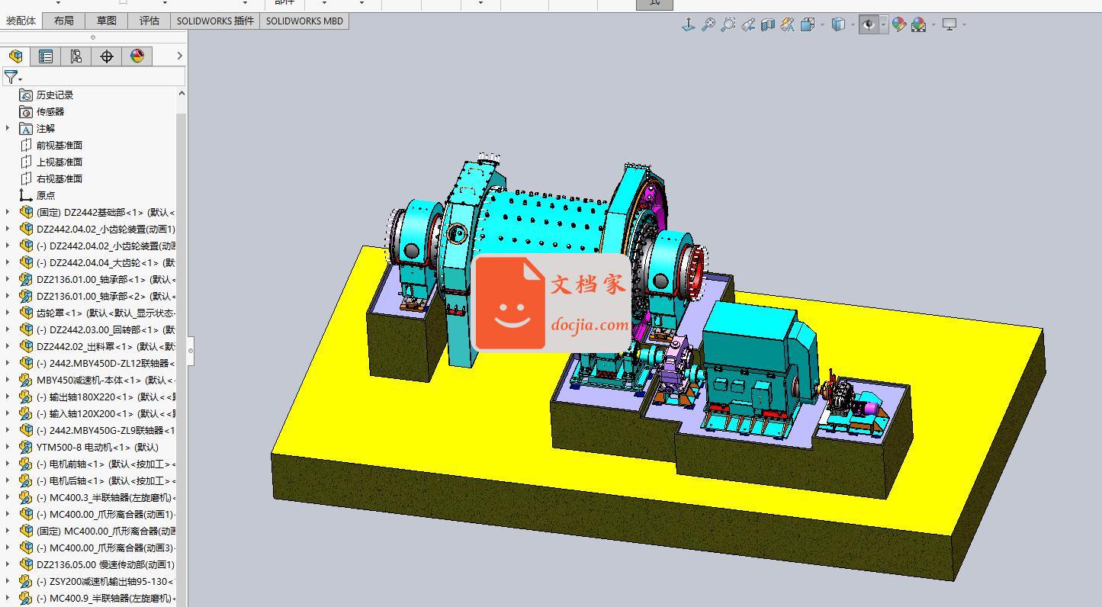
Task: Open the SOLIDWORKS MBD tab
Action: tap(304, 21)
